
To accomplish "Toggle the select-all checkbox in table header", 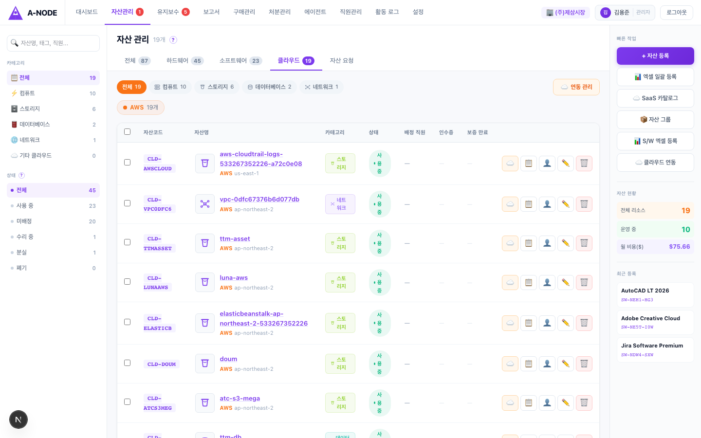I will 128,132.
